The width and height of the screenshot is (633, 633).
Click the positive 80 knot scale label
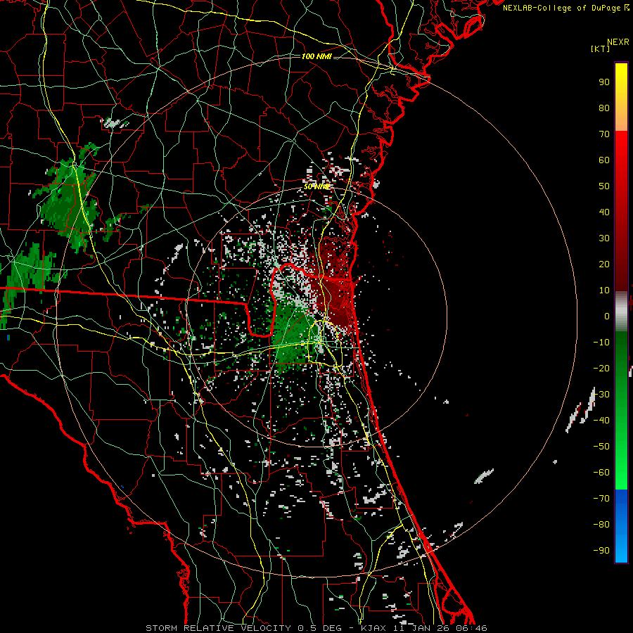click(604, 108)
